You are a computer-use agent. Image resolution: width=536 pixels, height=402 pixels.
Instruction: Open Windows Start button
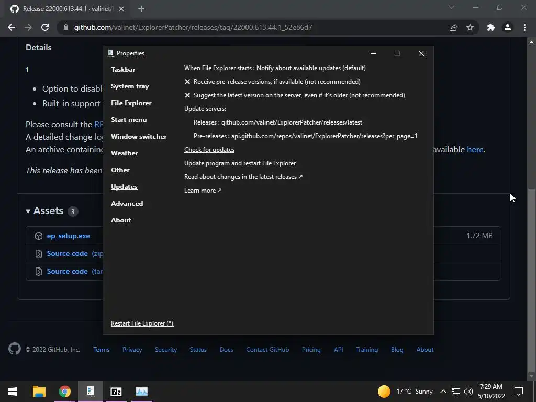click(x=13, y=392)
